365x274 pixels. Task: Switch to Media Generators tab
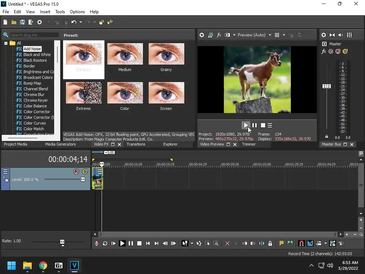[61, 144]
